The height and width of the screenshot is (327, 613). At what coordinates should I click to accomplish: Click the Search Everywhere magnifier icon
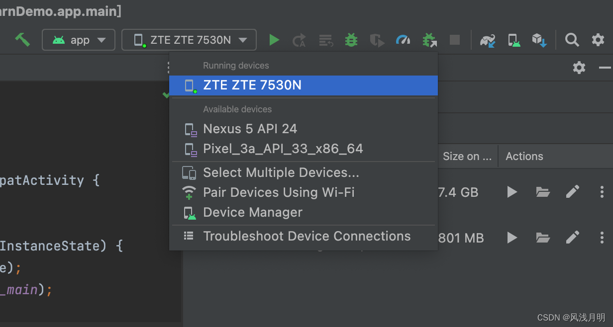[572, 40]
